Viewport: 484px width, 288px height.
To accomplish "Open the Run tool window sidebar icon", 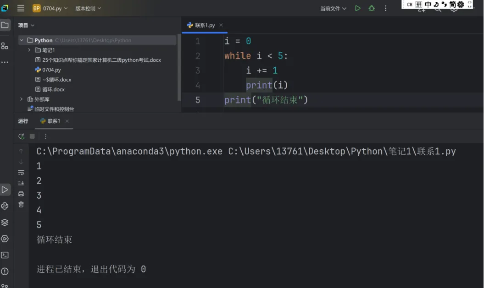I will tap(5, 190).
